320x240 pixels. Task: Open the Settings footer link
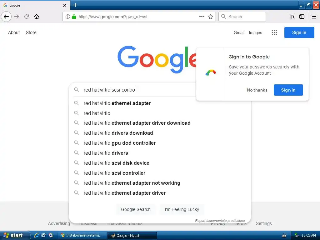point(264,223)
